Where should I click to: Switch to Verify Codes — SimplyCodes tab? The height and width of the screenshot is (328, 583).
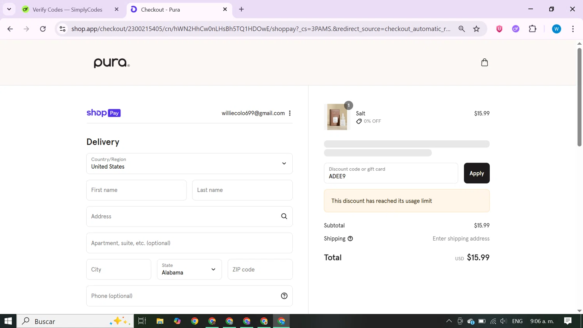click(x=68, y=9)
